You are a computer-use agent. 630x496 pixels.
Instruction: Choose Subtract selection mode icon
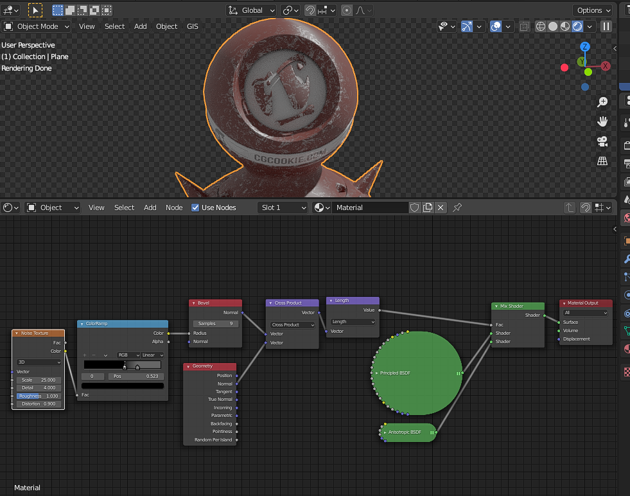pyautogui.click(x=82, y=10)
